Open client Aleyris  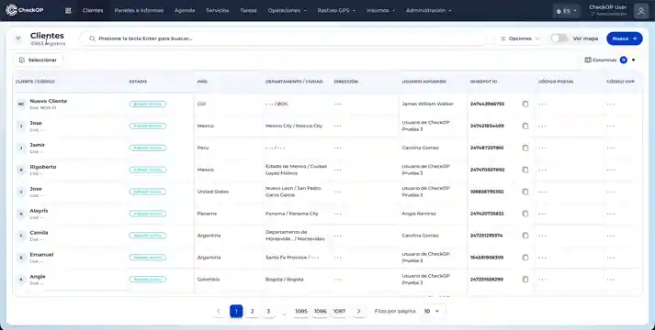[39, 211]
